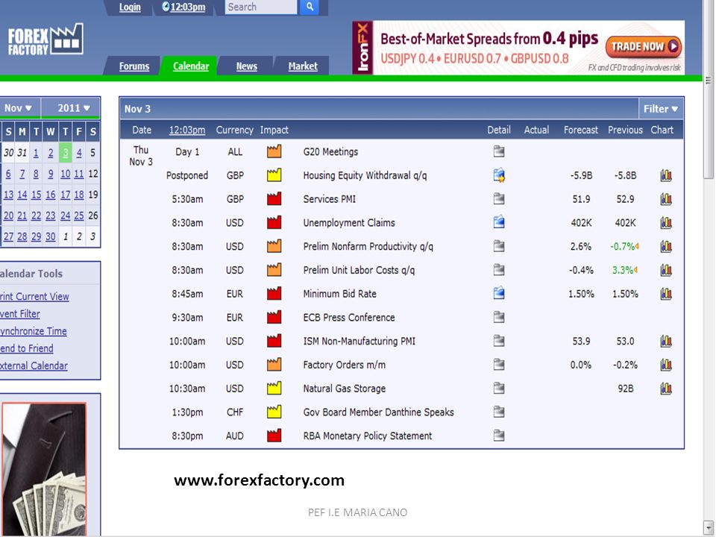Switch to the Forums tab

coord(134,66)
